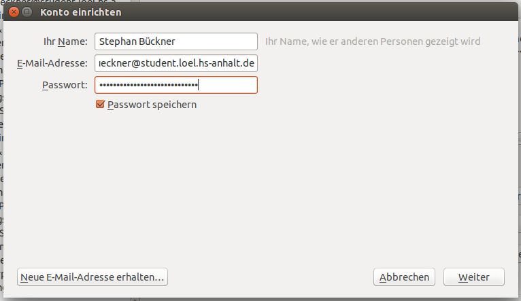The width and height of the screenshot is (521, 301).
Task: Click on the masked password dots
Action: (x=148, y=85)
